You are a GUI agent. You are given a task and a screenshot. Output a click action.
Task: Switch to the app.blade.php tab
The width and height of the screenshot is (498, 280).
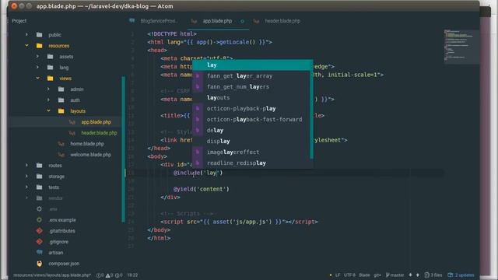[217, 21]
